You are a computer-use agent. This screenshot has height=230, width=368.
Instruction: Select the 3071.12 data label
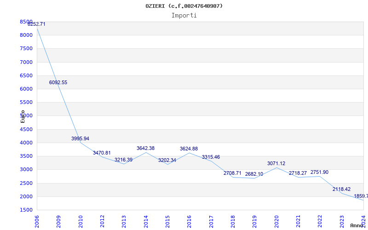[276, 164]
